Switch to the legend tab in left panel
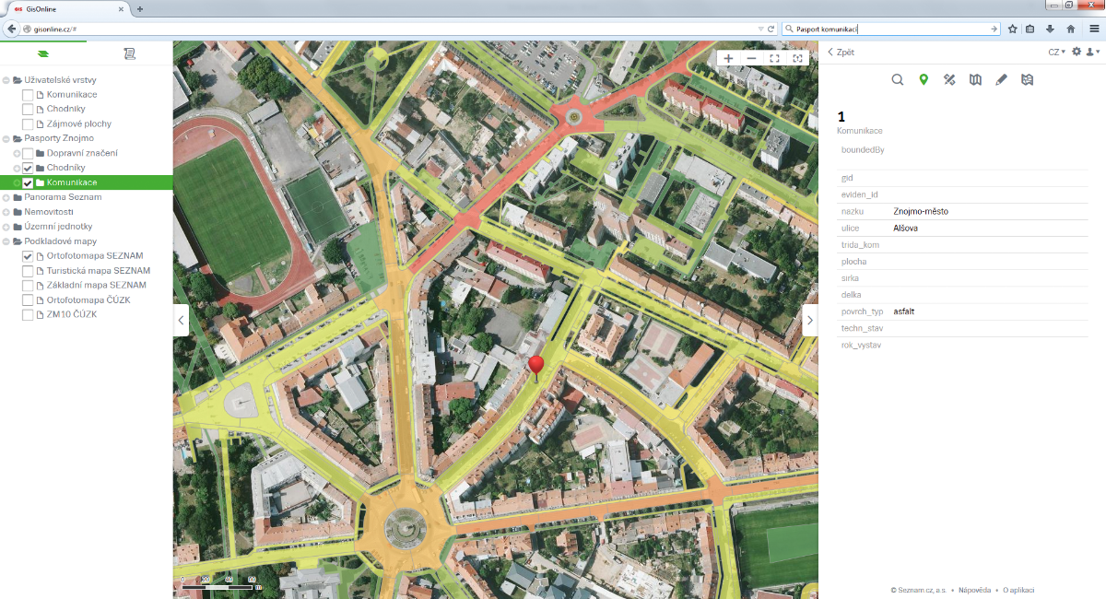The width and height of the screenshot is (1106, 599). pos(130,54)
